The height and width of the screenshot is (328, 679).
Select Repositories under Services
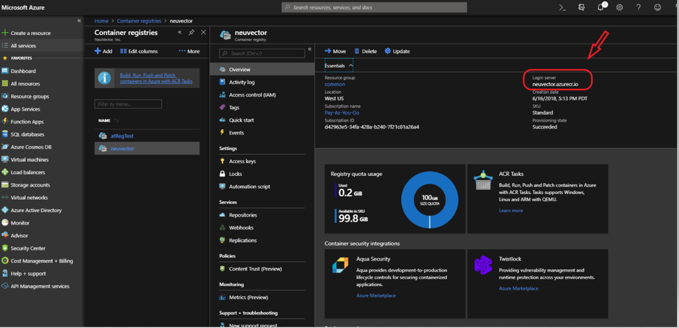[242, 215]
